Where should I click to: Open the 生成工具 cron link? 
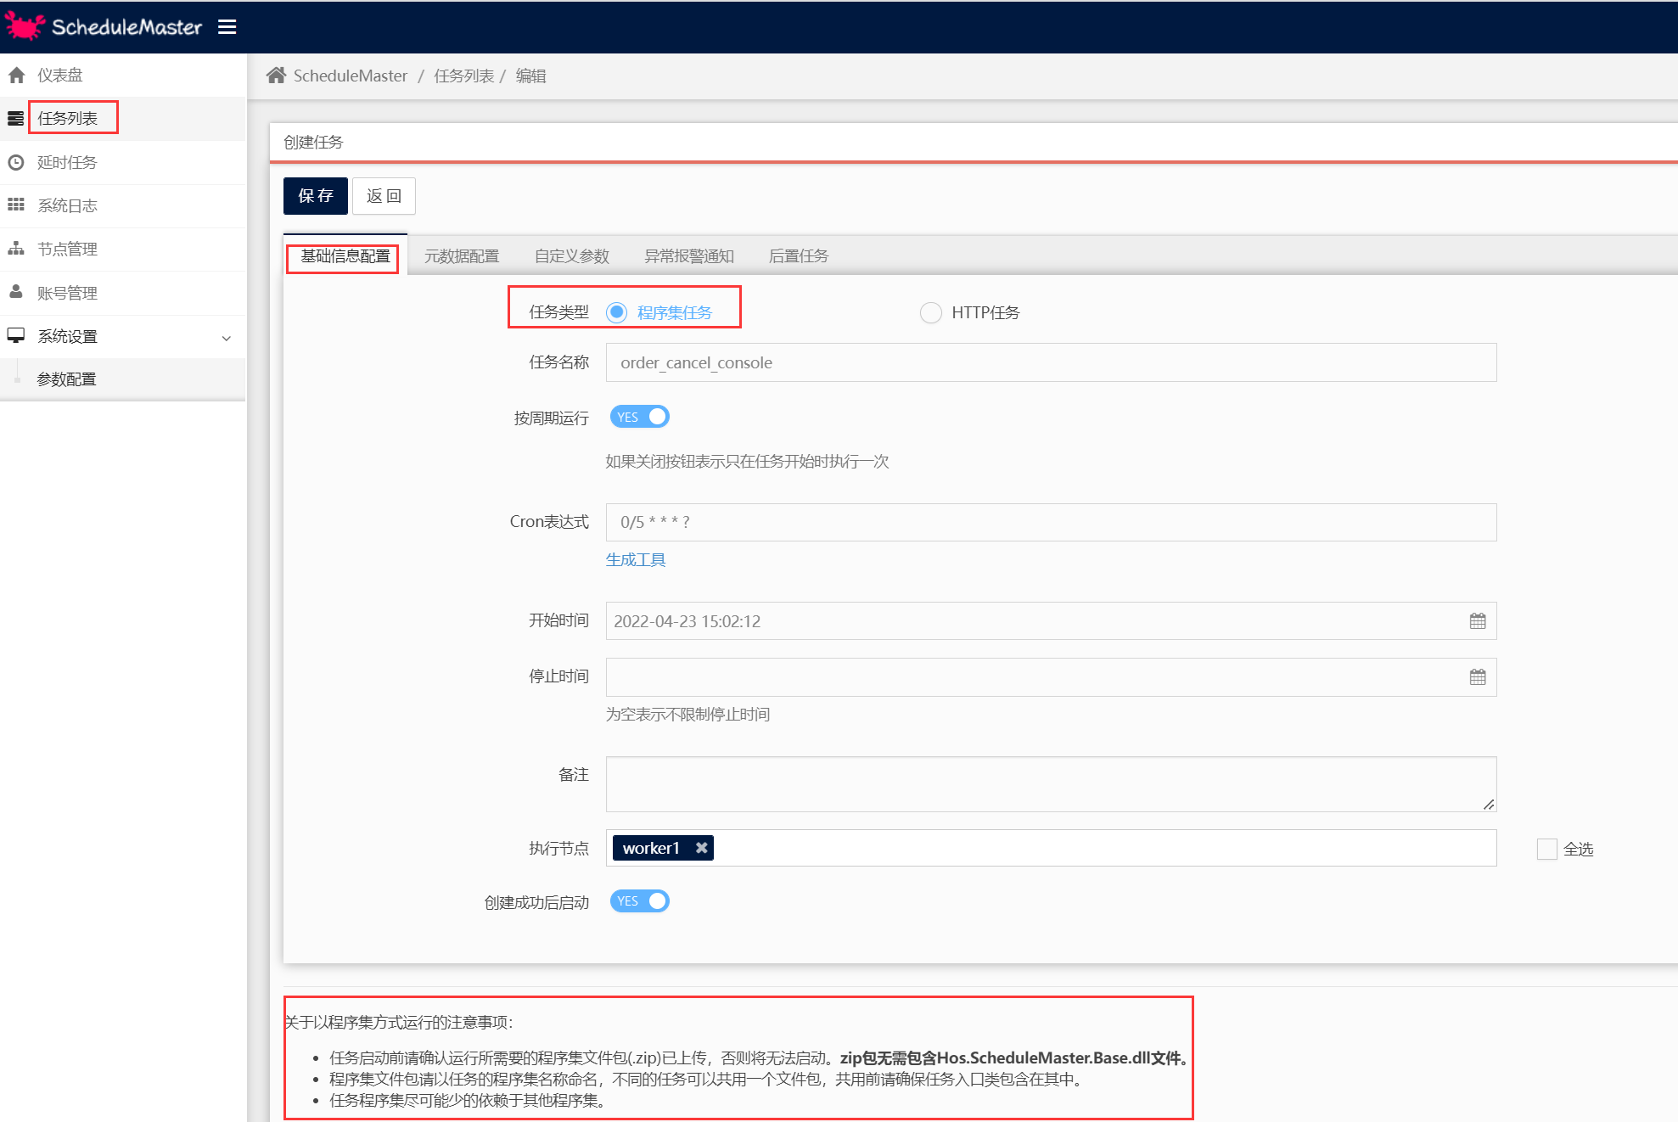tap(636, 560)
